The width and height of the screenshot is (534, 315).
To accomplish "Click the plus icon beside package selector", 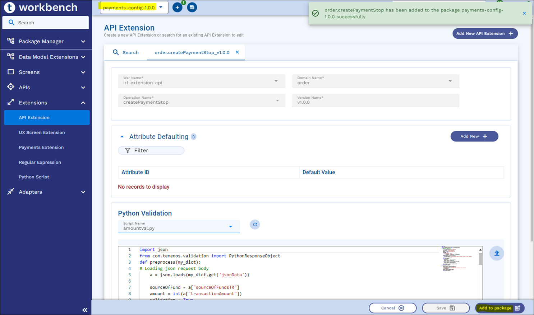I will (x=177, y=8).
